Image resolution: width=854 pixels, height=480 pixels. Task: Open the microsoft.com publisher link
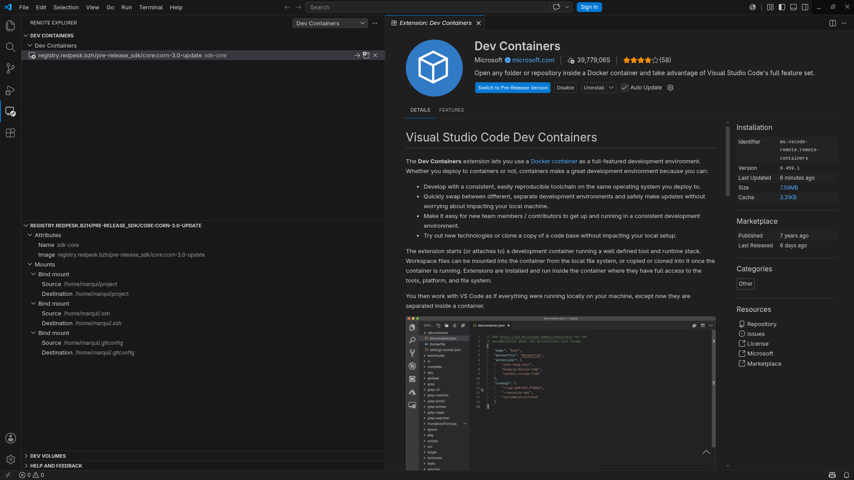click(x=533, y=60)
